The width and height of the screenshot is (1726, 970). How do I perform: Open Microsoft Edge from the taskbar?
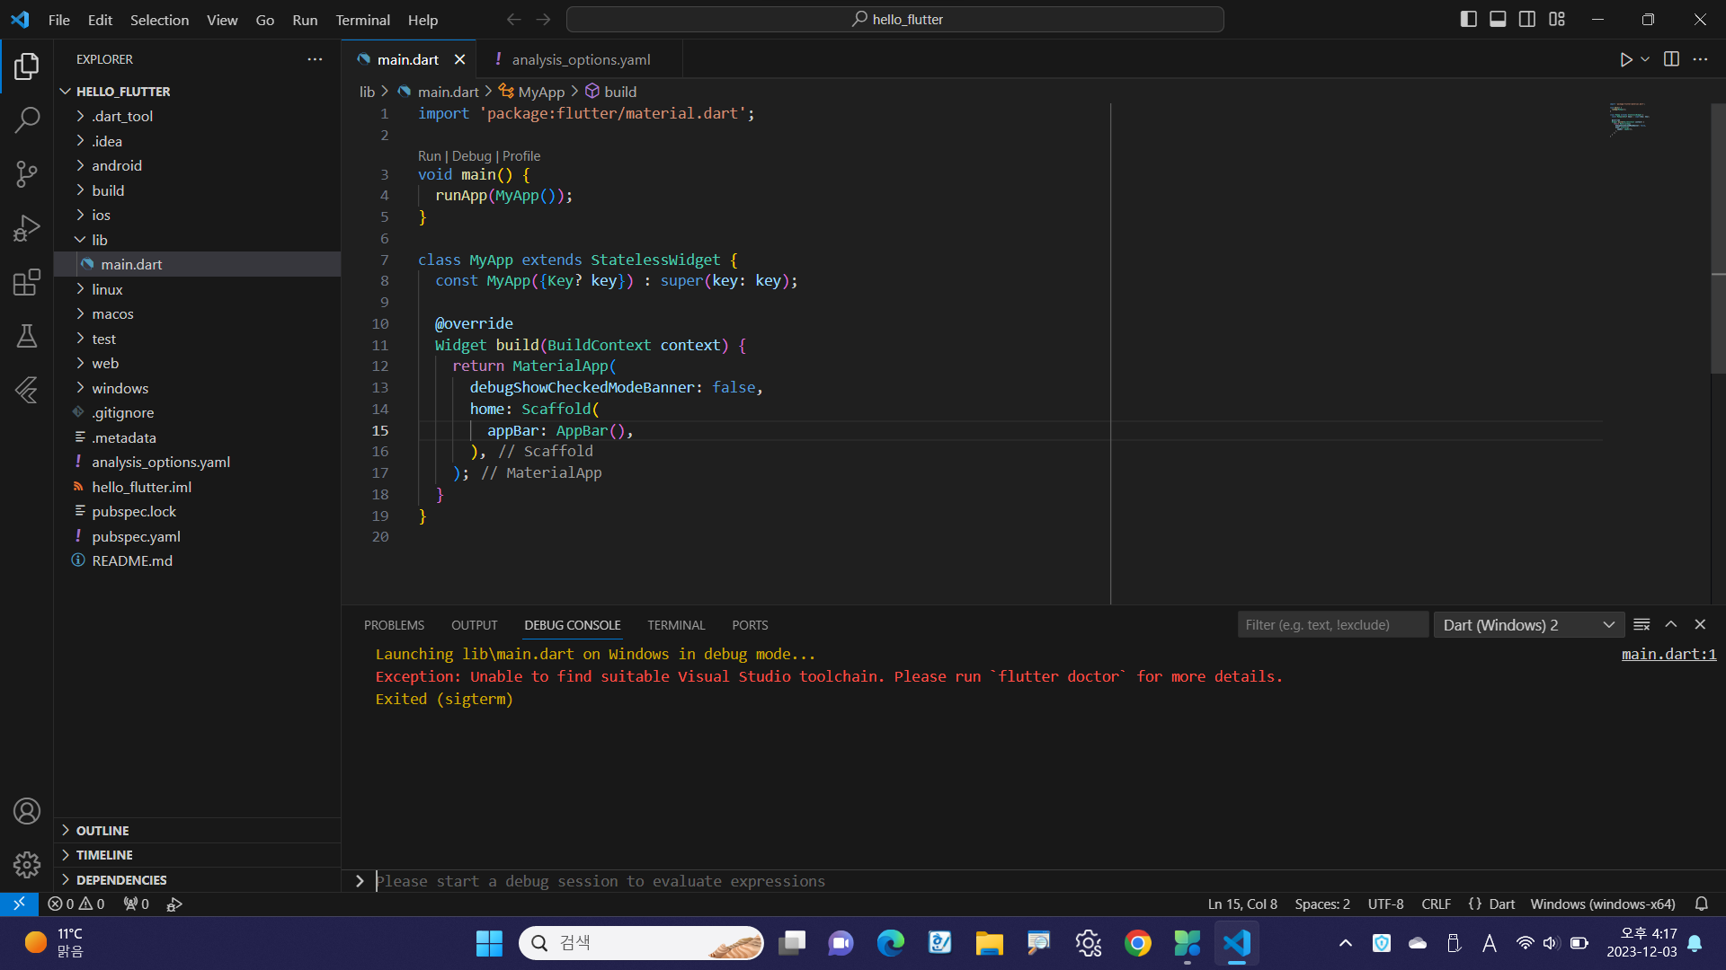point(890,943)
